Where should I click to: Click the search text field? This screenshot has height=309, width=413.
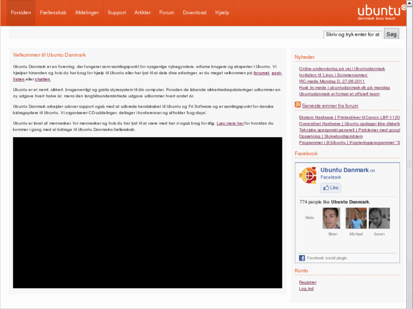(353, 35)
